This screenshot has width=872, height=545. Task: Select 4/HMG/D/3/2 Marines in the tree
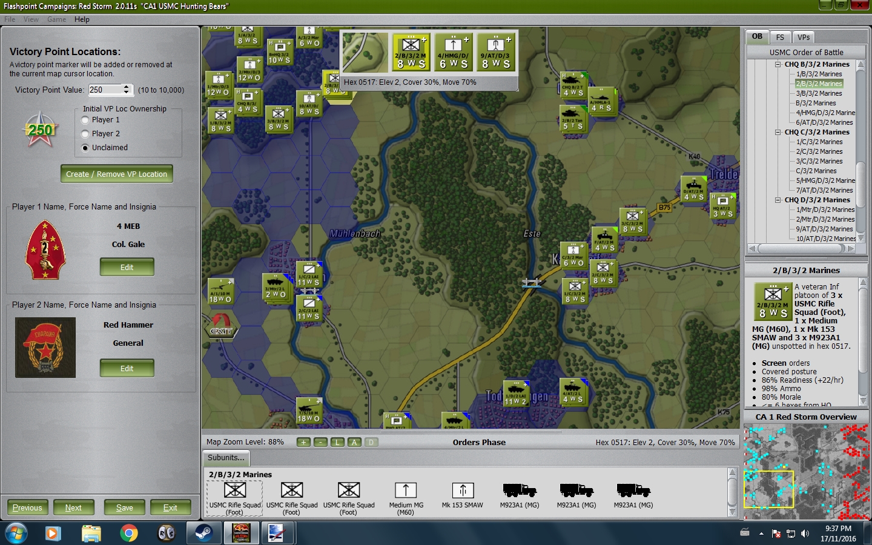click(825, 113)
